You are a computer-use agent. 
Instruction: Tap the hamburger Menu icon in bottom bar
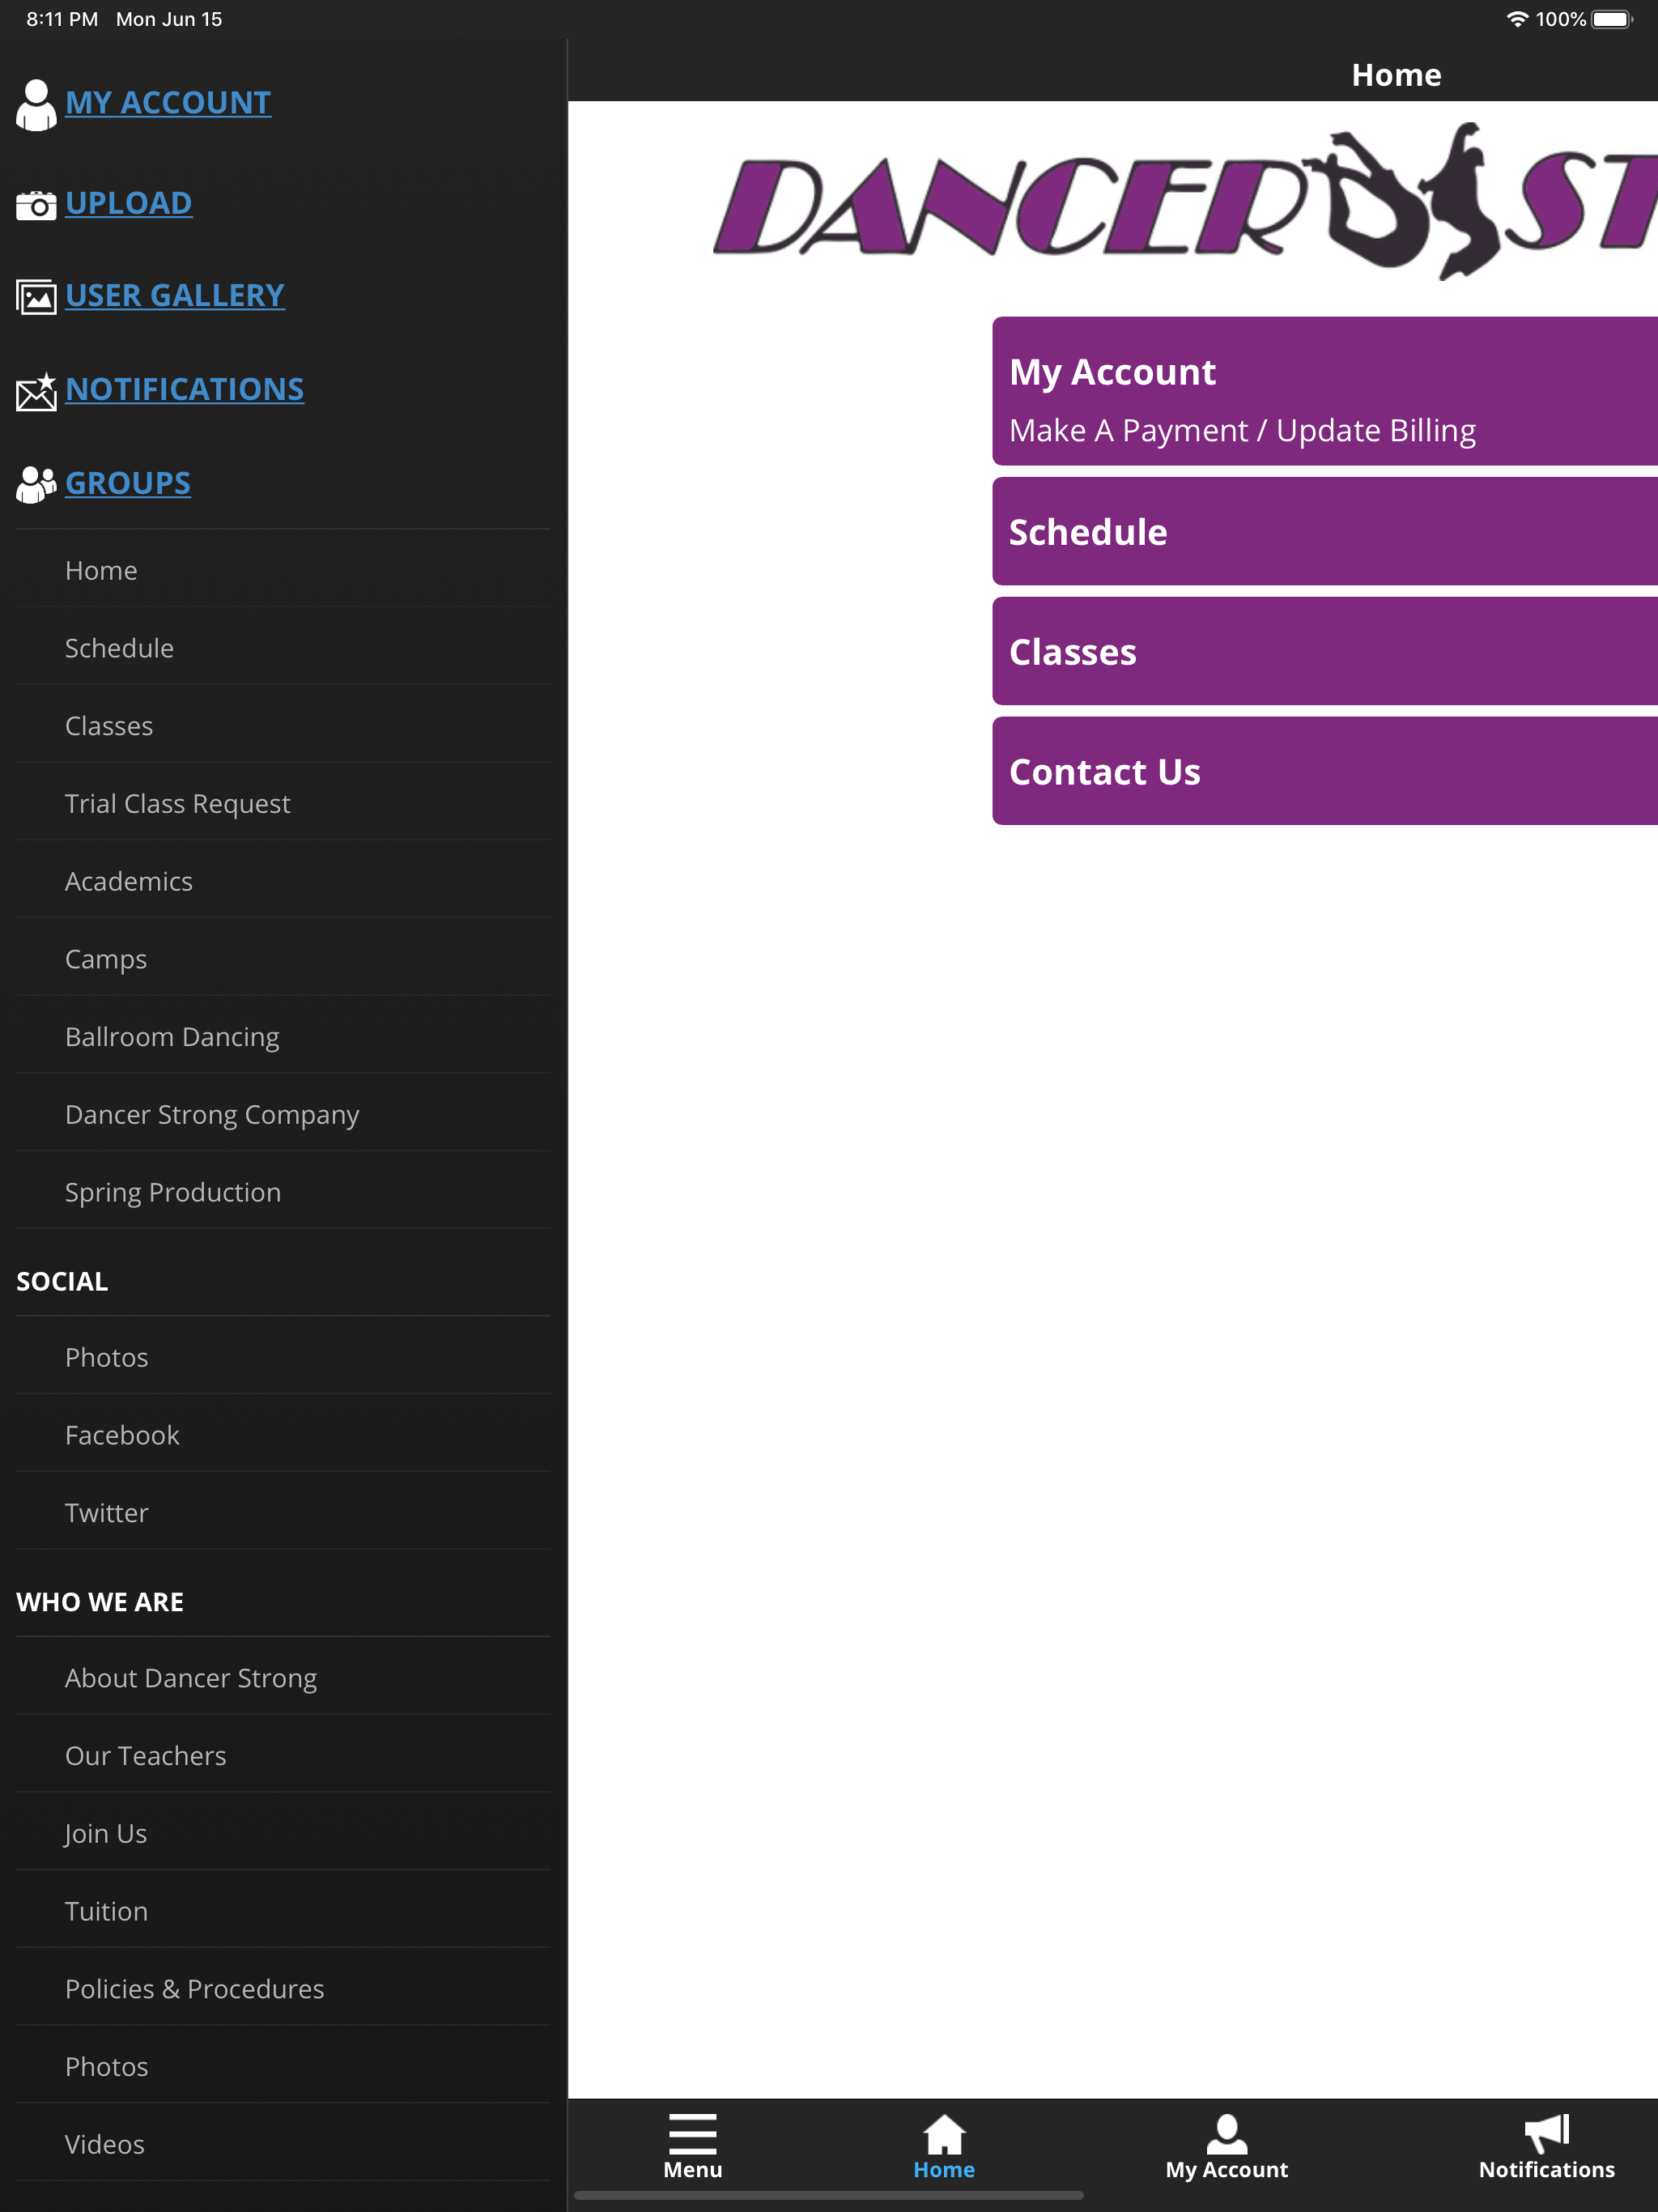click(x=692, y=2133)
